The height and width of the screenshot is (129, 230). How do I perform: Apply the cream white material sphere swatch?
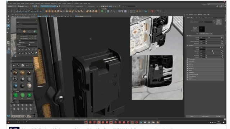[x=29, y=86]
